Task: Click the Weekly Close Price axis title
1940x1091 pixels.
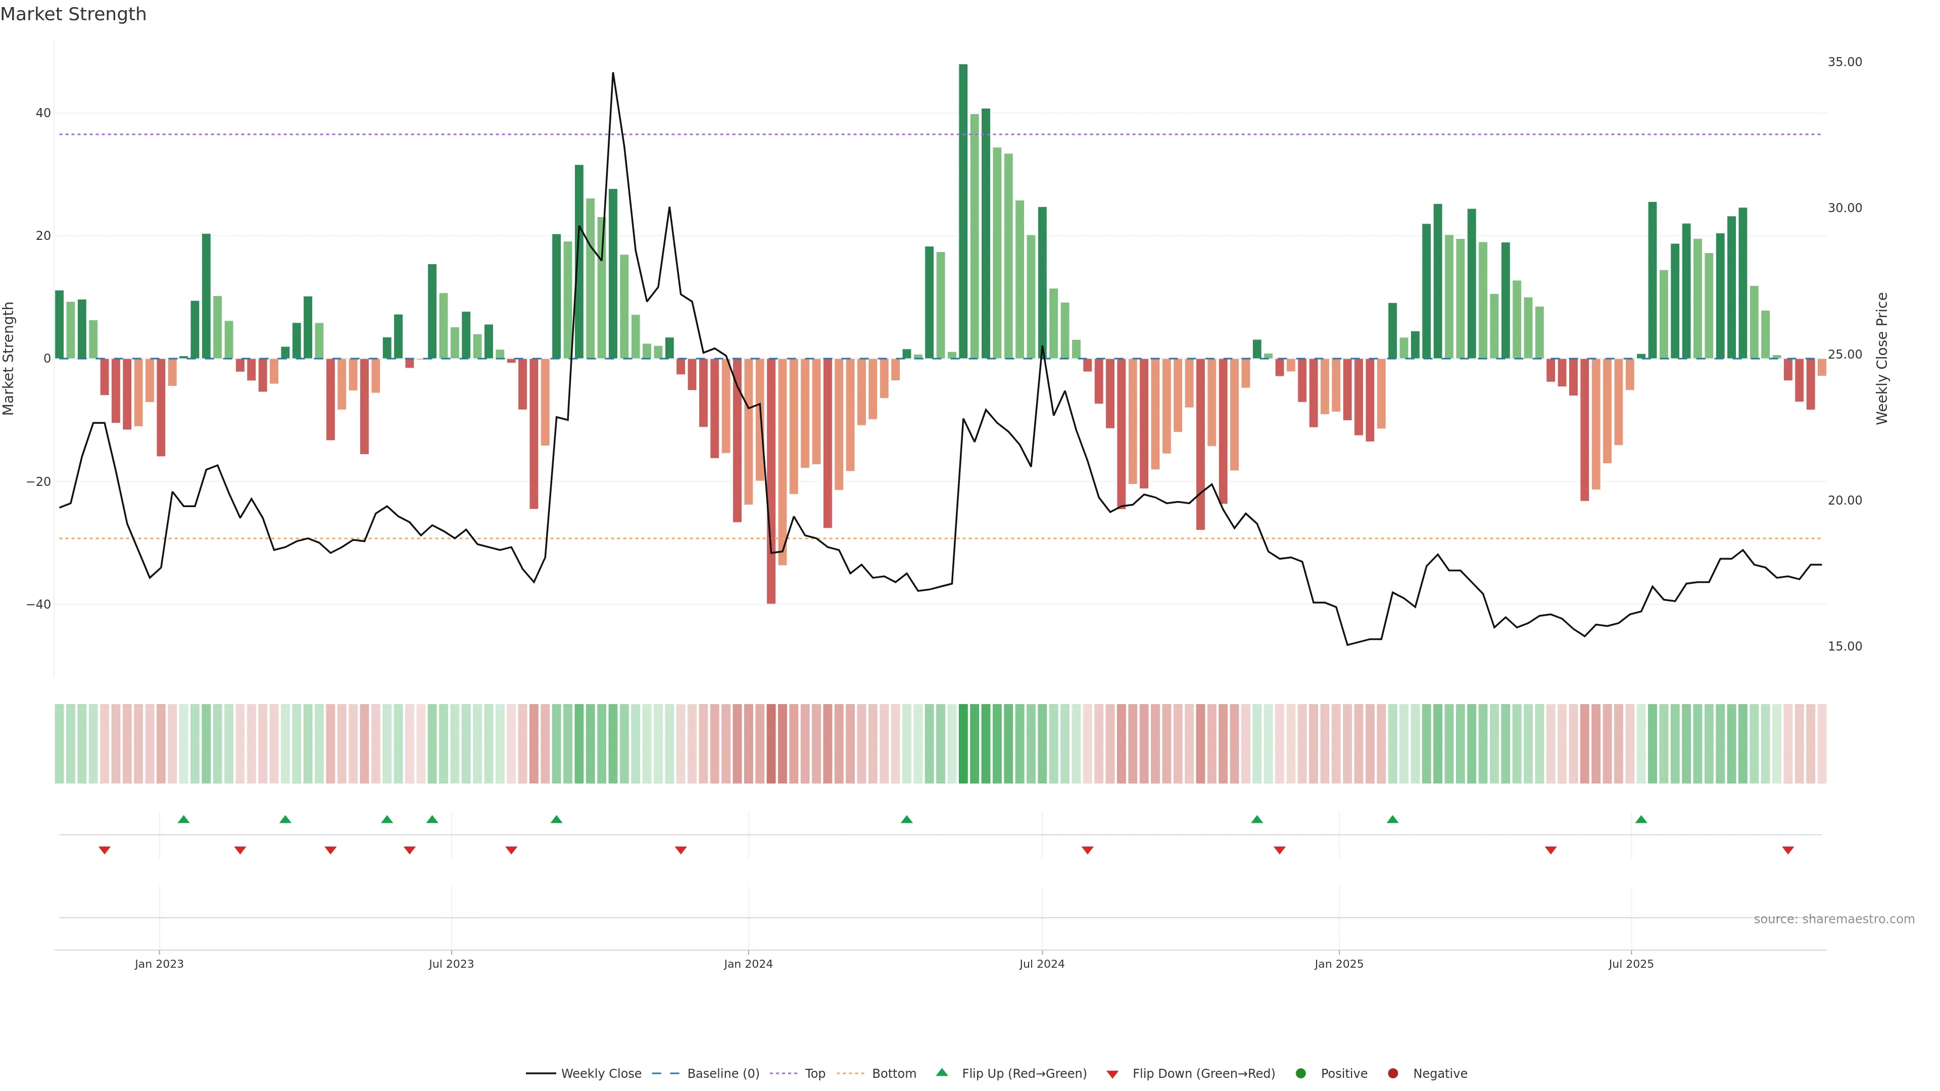Action: click(x=1882, y=359)
